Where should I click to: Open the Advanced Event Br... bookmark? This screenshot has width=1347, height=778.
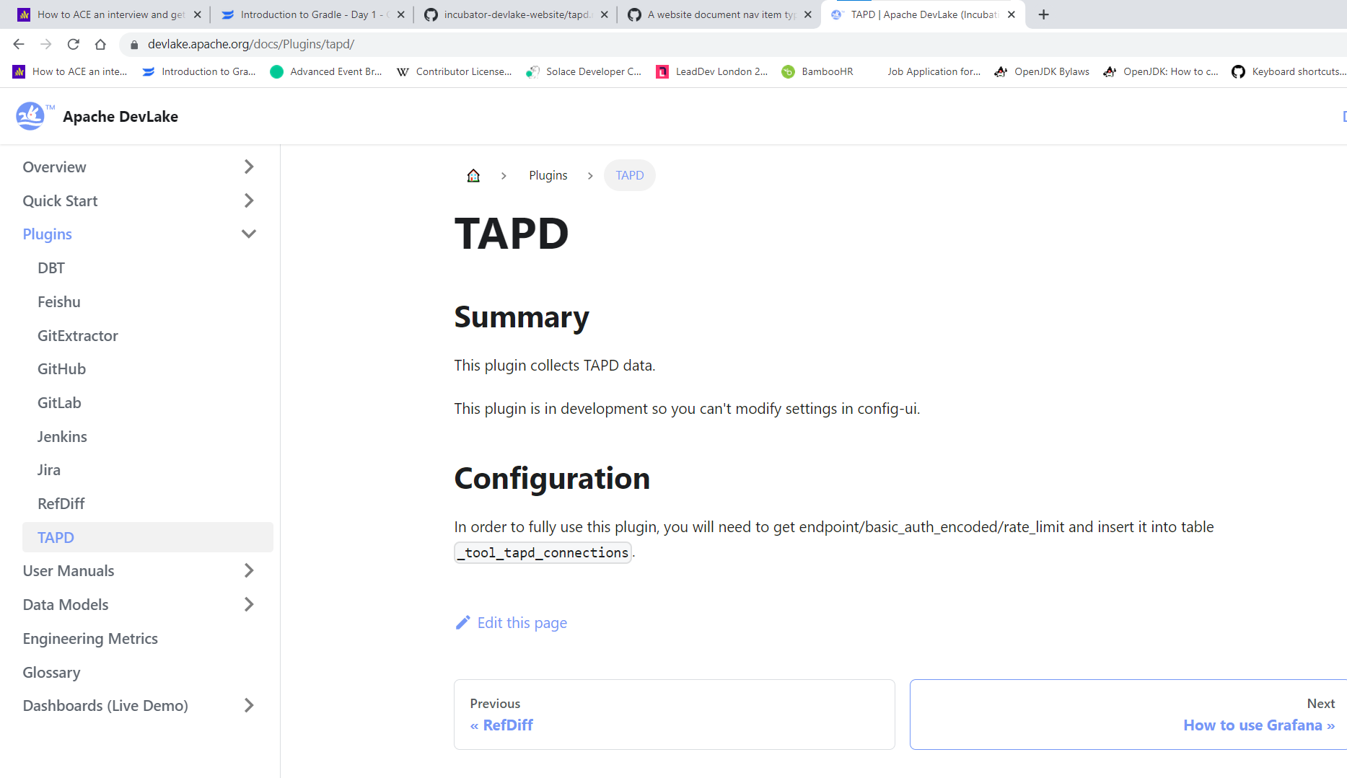click(x=326, y=71)
